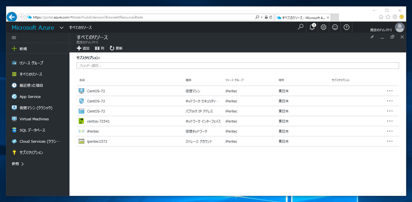
Task: Click ネットワーク インターフェイス type cell
Action: click(203, 122)
